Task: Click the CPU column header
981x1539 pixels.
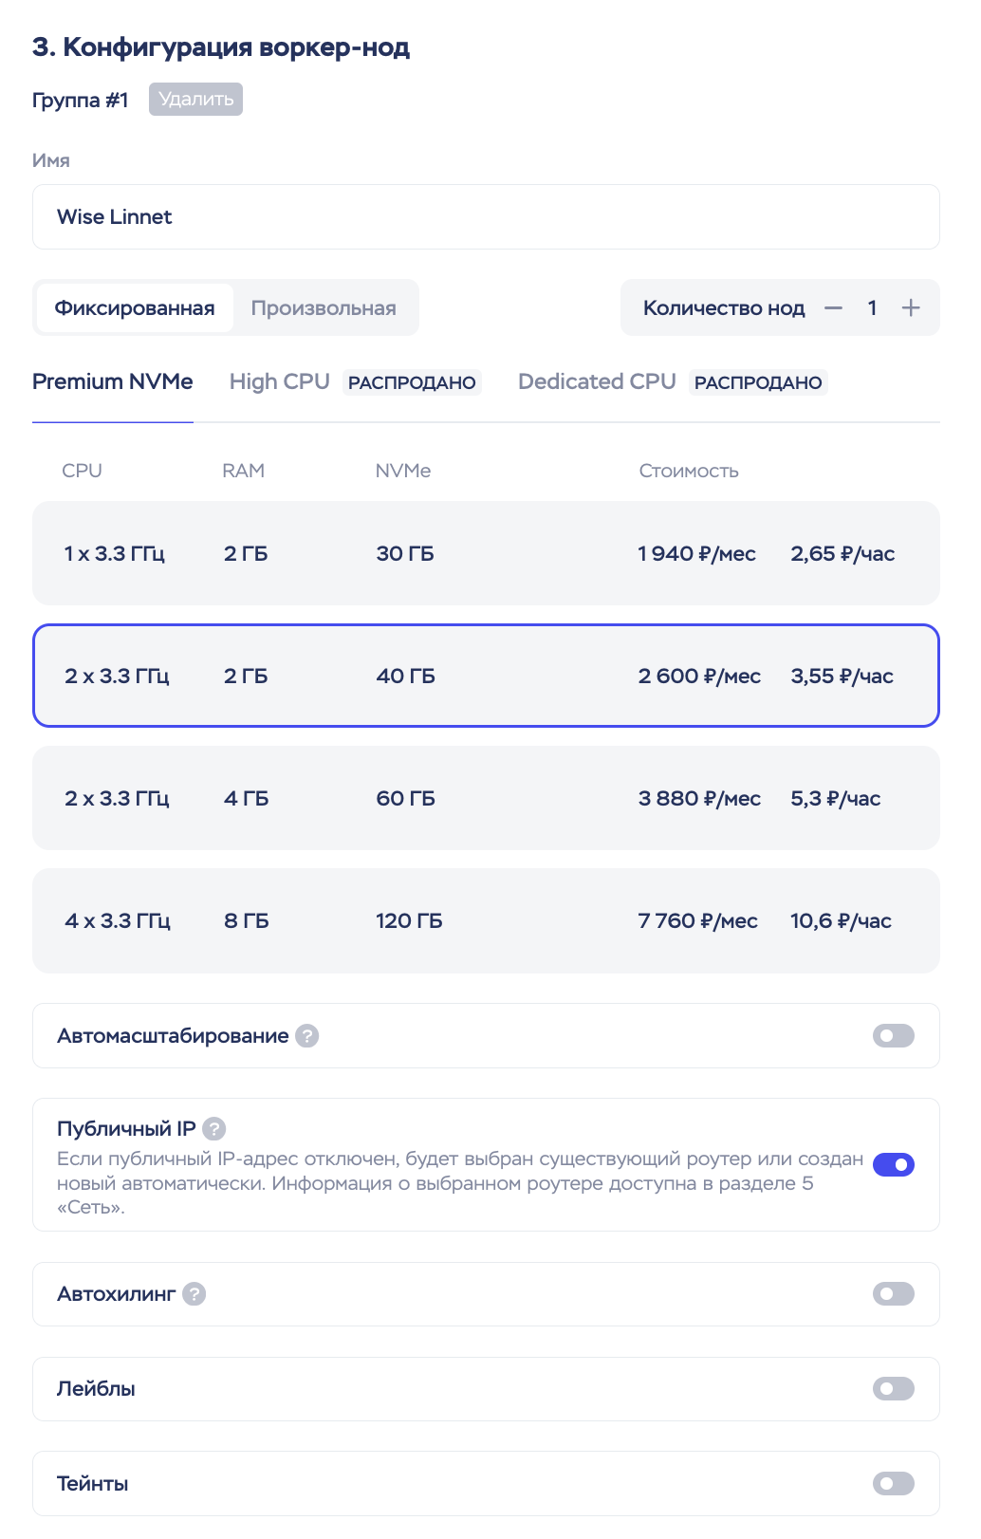Action: coord(82,471)
